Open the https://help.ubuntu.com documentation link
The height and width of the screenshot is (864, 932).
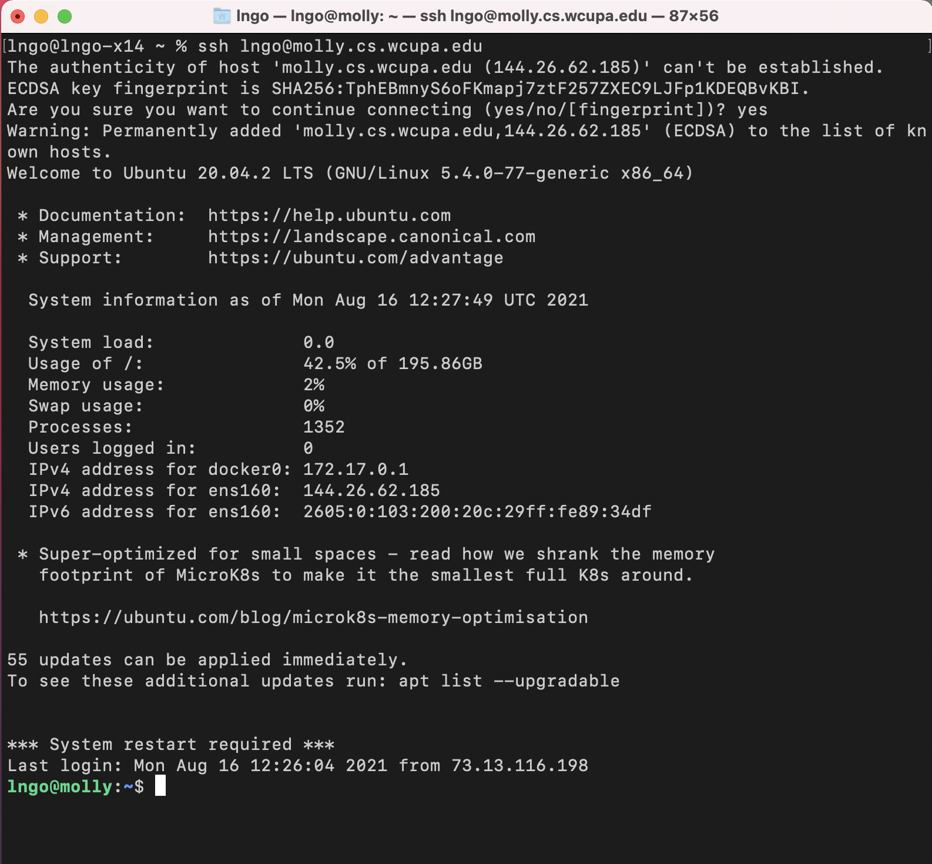click(330, 216)
